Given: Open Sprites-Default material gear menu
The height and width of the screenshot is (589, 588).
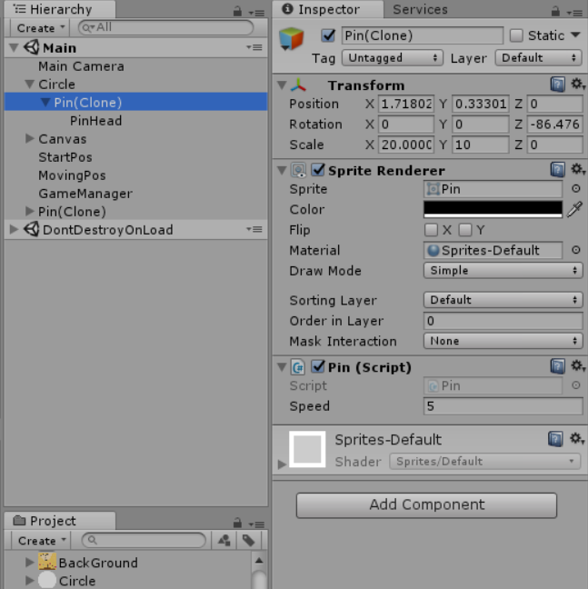Looking at the screenshot, I should pos(576,439).
